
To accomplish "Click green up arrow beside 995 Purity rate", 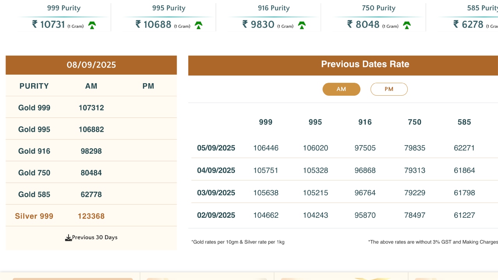I will tap(198, 26).
